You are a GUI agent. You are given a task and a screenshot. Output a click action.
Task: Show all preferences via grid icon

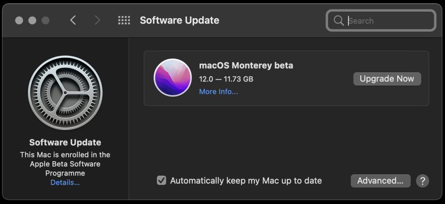(124, 20)
